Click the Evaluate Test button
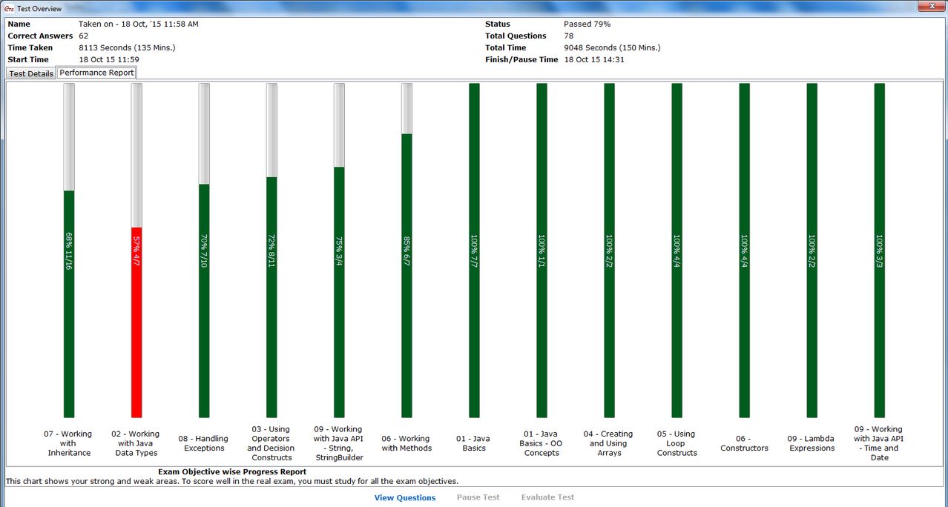The width and height of the screenshot is (948, 507). point(547,498)
